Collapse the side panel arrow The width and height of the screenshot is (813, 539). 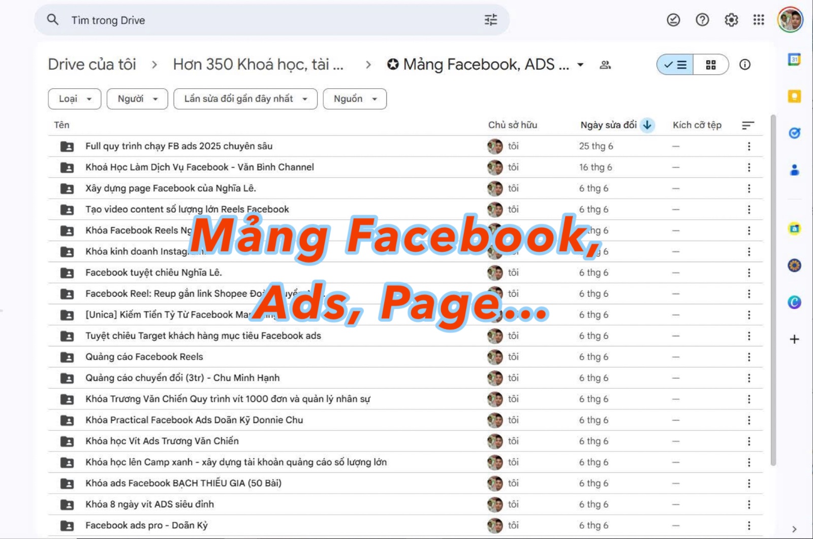pyautogui.click(x=794, y=529)
